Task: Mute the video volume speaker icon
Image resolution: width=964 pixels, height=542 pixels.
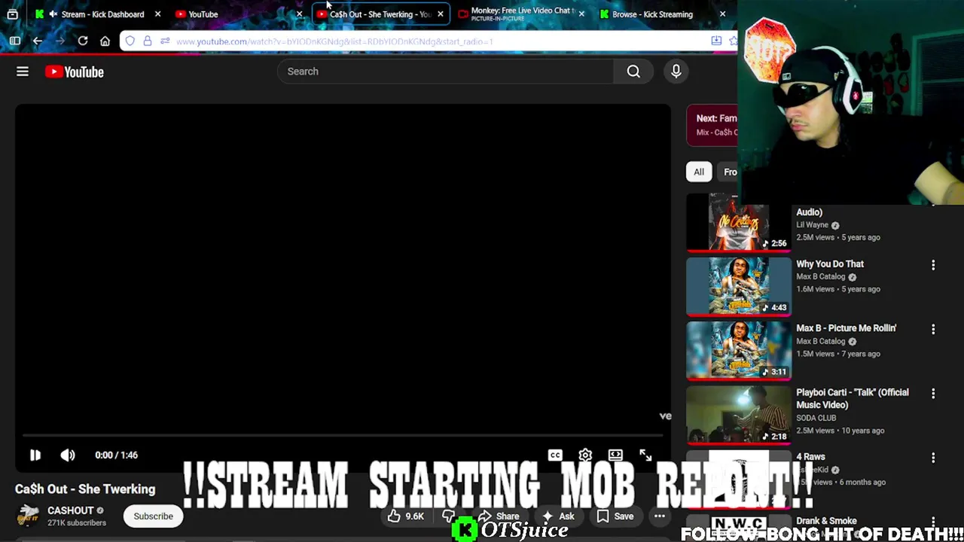Action: [x=68, y=455]
